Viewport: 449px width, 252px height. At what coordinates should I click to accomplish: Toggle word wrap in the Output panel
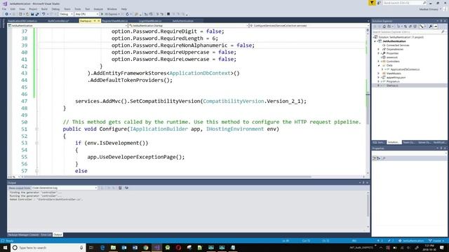[x=126, y=188]
